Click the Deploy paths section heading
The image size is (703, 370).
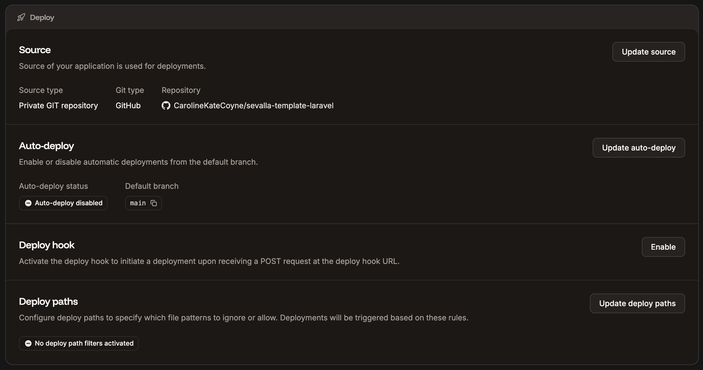coord(48,301)
